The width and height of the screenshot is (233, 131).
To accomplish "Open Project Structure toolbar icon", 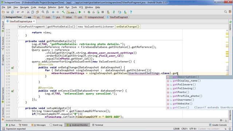I will pos(119,12).
